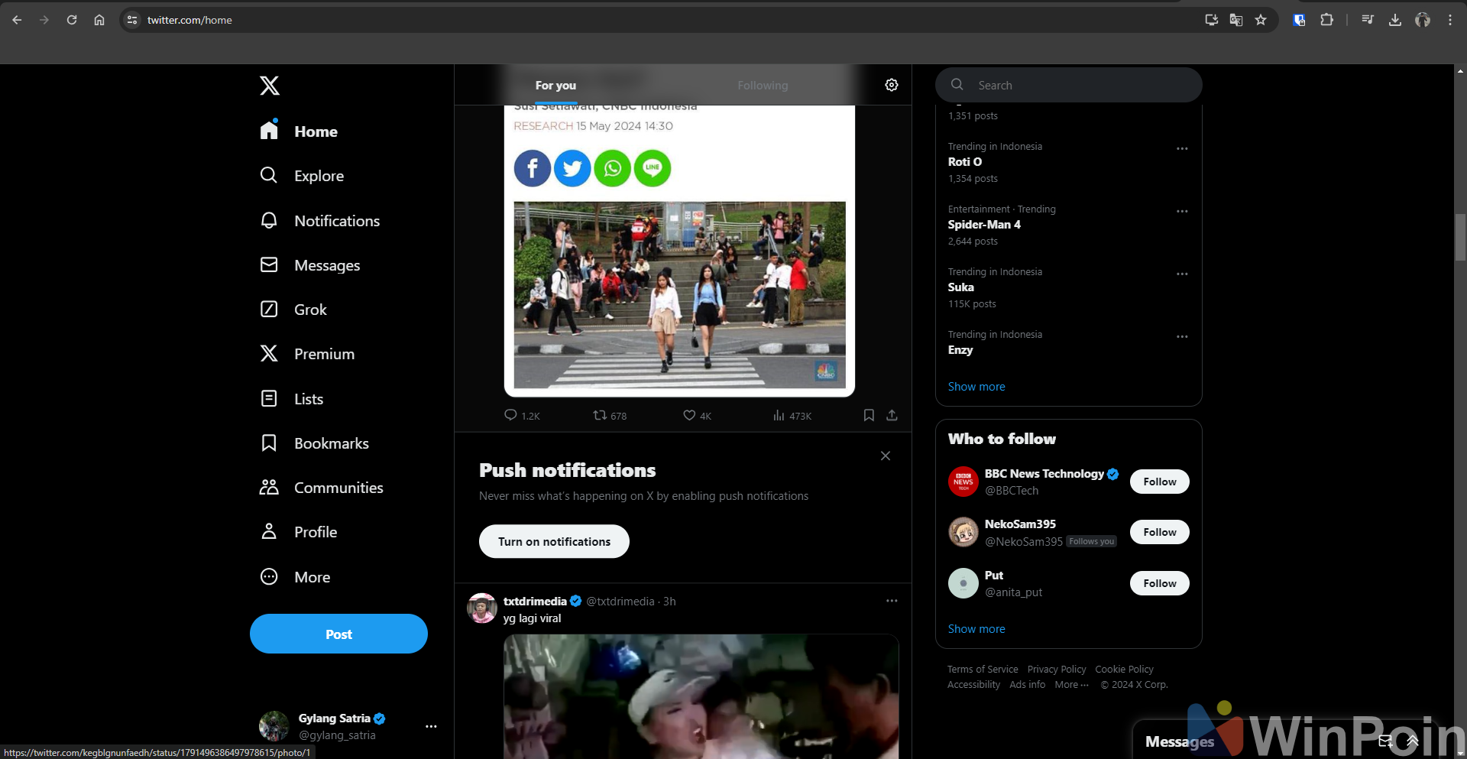Reload the page in browser
This screenshot has width=1467, height=759.
point(72,20)
